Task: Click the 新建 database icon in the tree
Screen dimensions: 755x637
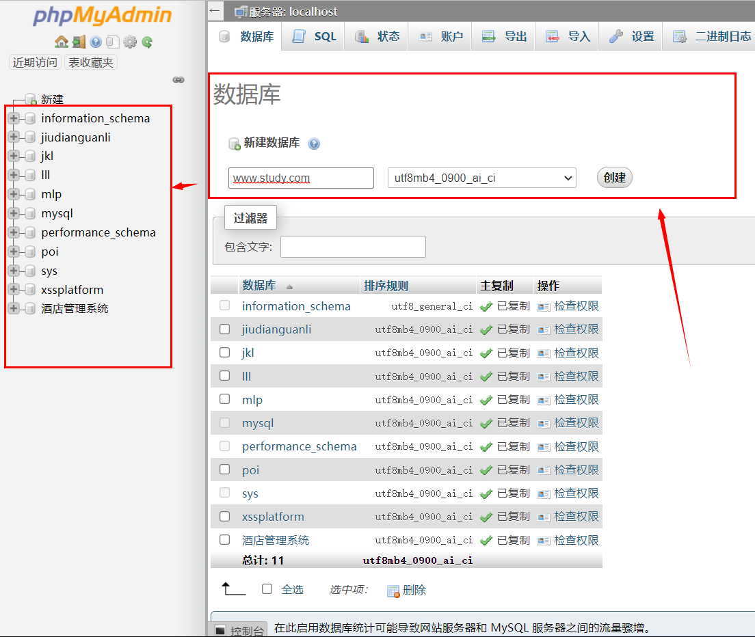Action: (30, 99)
